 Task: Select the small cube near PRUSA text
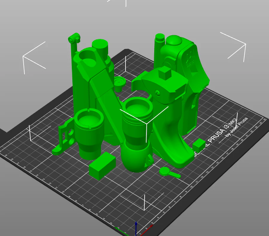(x=199, y=145)
